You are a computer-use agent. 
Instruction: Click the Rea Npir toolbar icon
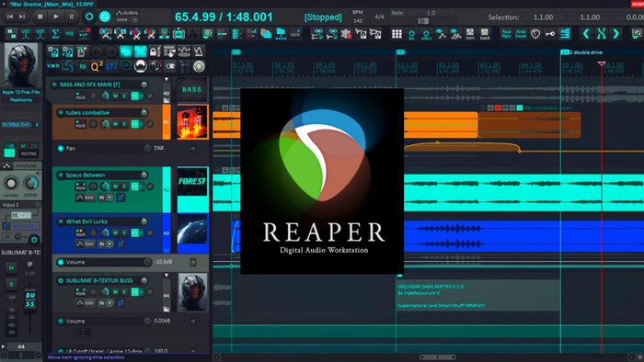[x=506, y=34]
